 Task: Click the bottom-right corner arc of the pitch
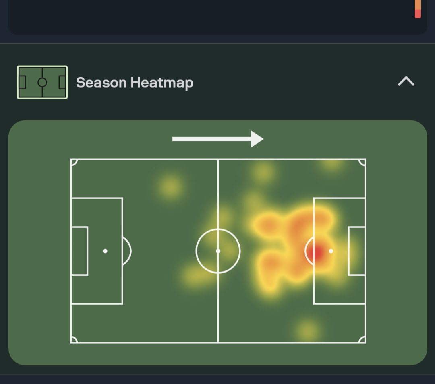(362, 340)
